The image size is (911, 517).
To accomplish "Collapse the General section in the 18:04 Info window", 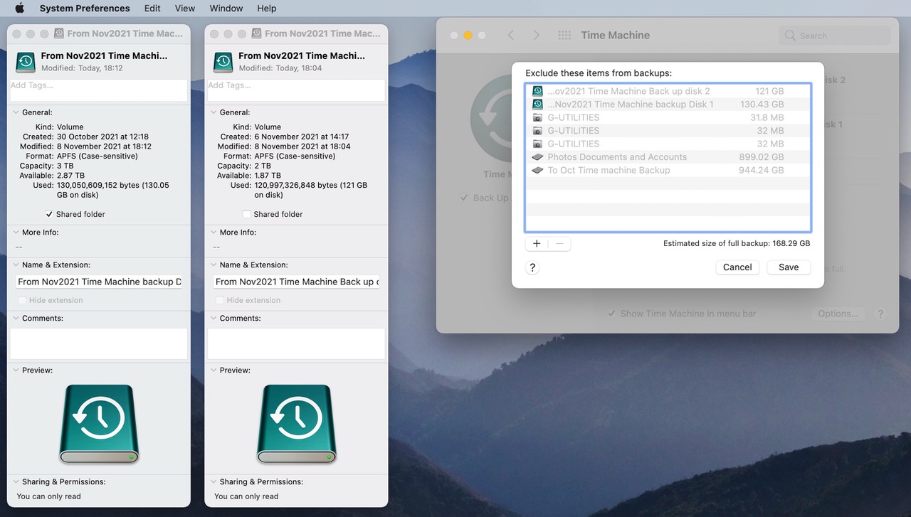I will click(214, 112).
